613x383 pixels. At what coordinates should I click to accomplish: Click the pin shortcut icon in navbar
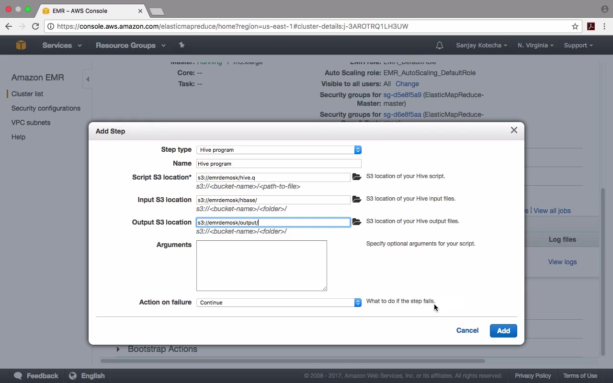pyautogui.click(x=182, y=45)
